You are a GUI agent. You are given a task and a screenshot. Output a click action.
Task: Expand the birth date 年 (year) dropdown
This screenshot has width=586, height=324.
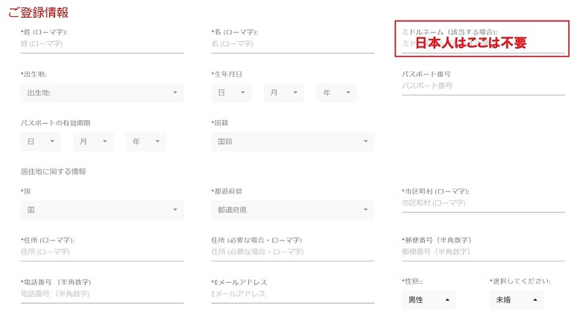tap(336, 93)
